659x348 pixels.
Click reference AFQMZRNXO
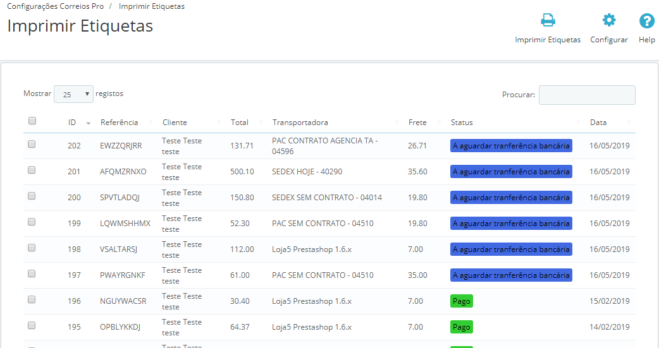123,172
